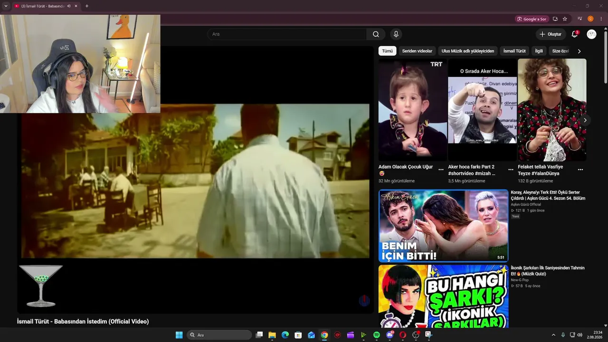
Task: Bookmark this page with the star icon
Action: [x=565, y=19]
